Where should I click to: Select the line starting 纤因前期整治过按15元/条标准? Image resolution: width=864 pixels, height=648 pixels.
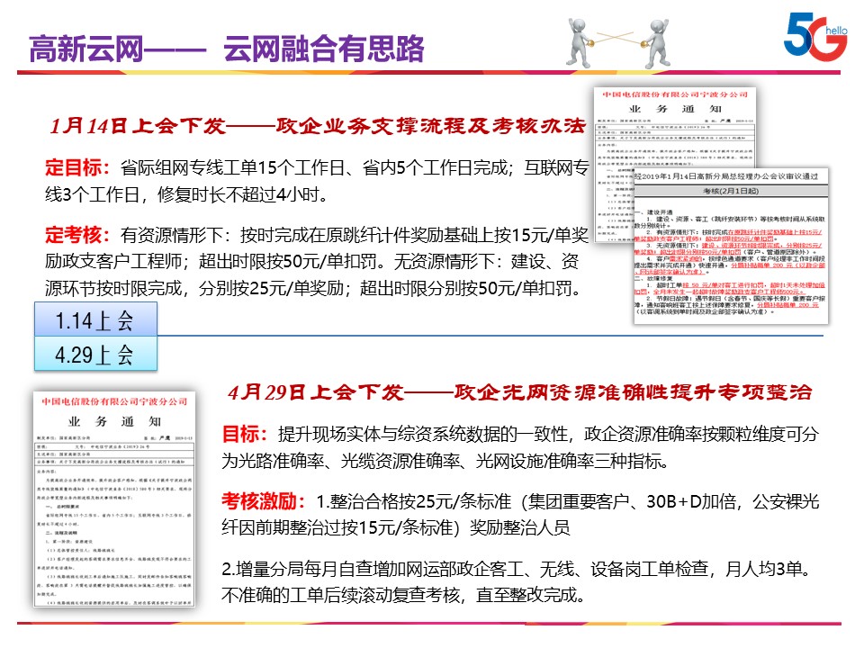tap(396, 528)
